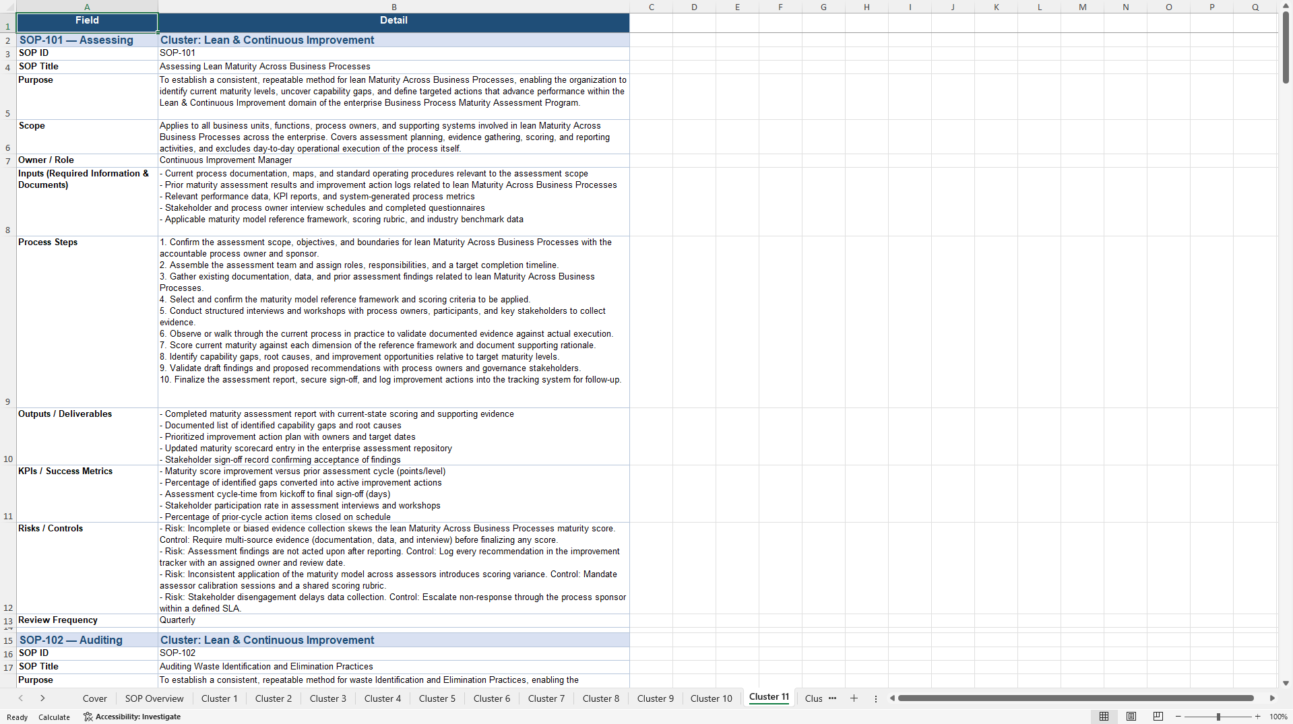Screen dimensions: 1293x724
Task: Click the vertical scrollbar thumb
Action: click(x=1286, y=47)
